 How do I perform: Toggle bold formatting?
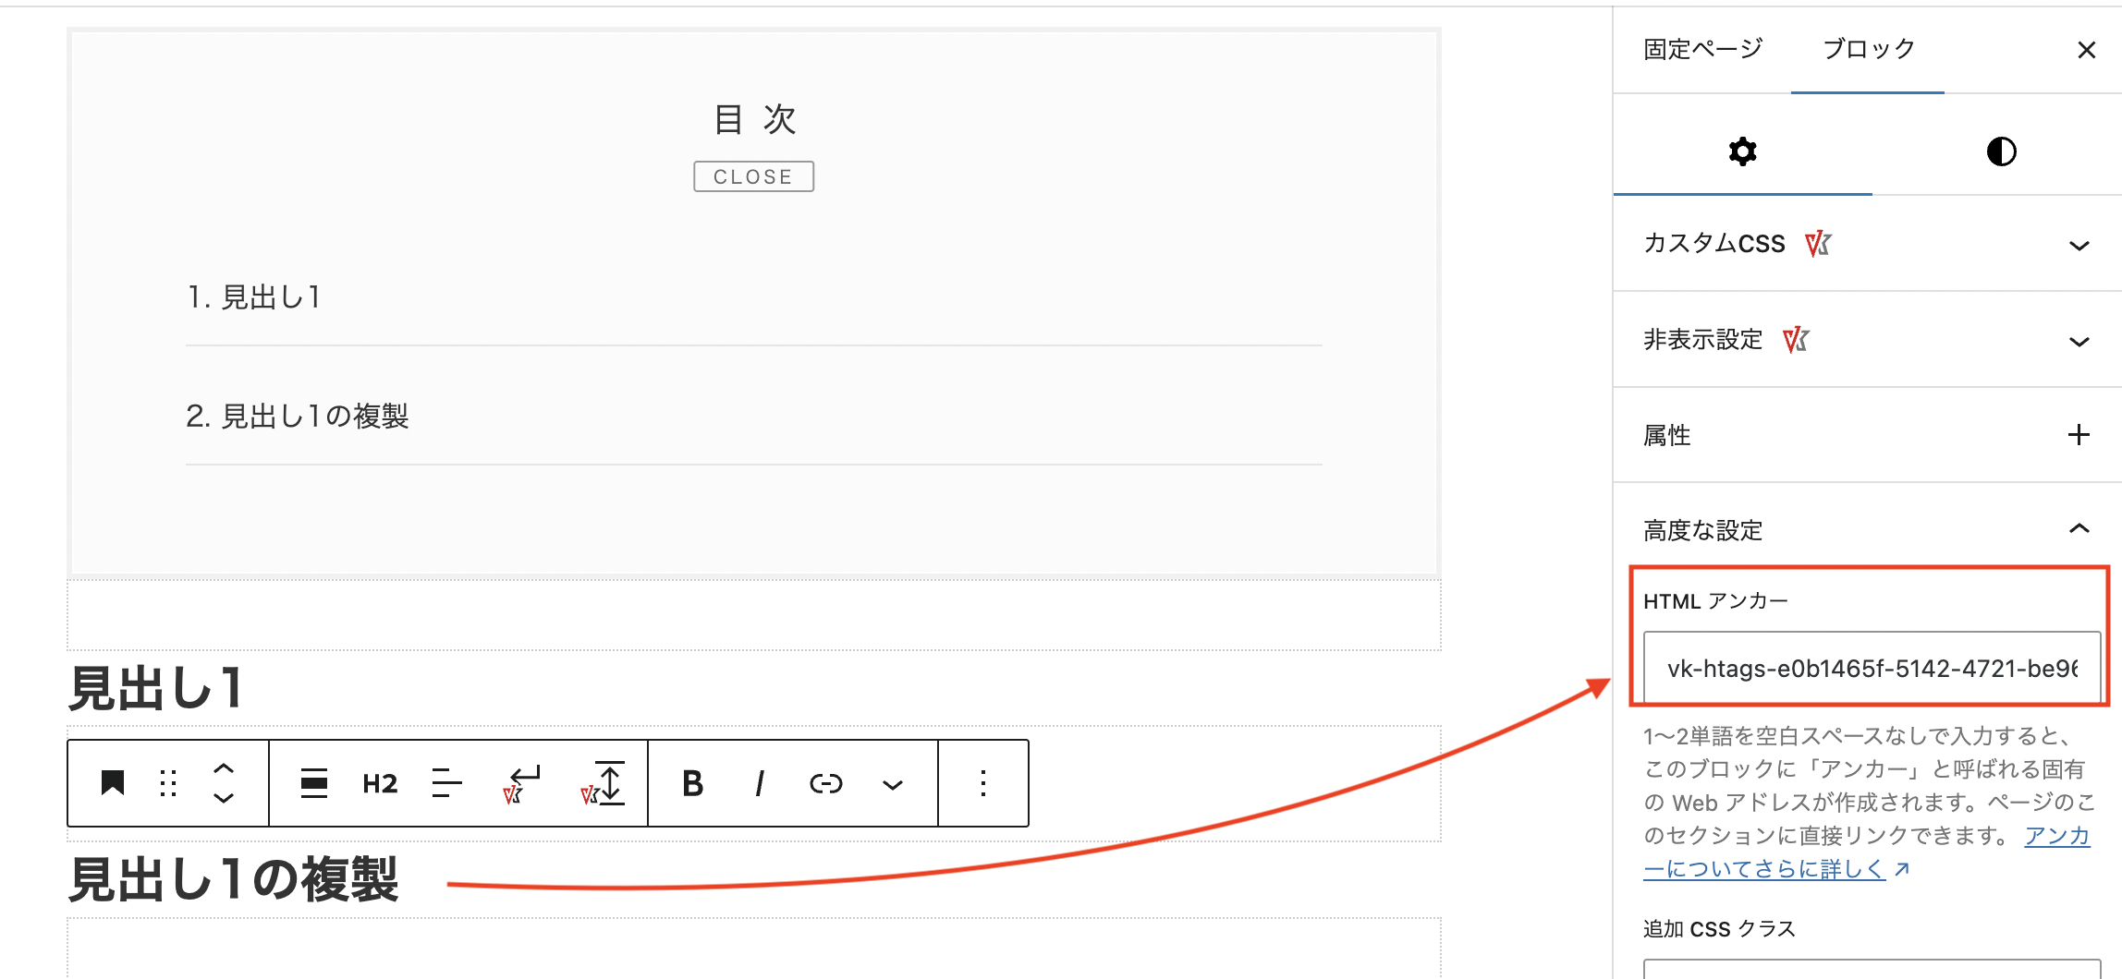tap(692, 783)
